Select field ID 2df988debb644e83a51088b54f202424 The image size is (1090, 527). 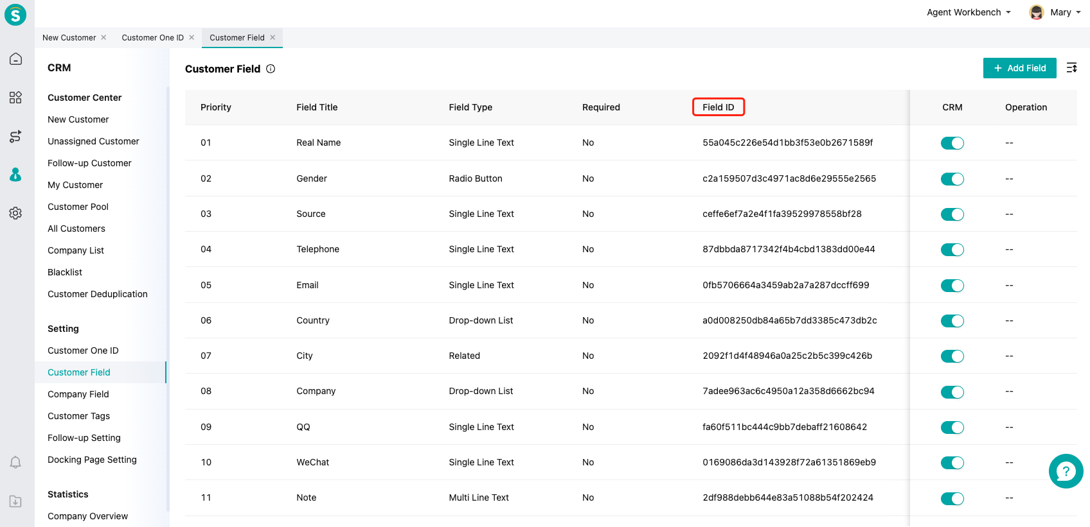click(787, 497)
